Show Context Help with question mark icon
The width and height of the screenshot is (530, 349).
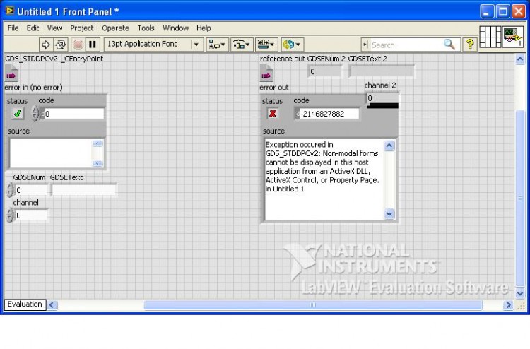coord(470,45)
